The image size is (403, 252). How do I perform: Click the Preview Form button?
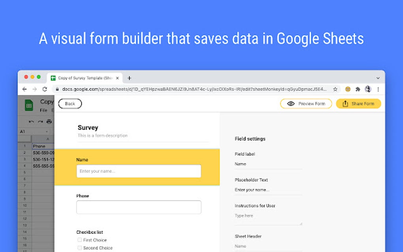point(306,103)
